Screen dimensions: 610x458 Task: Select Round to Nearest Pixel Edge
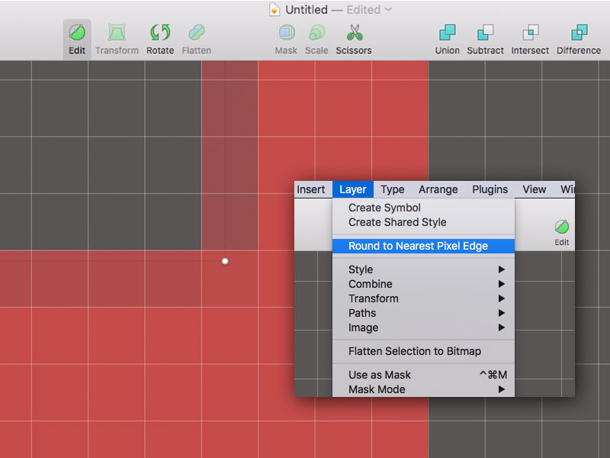click(x=423, y=246)
